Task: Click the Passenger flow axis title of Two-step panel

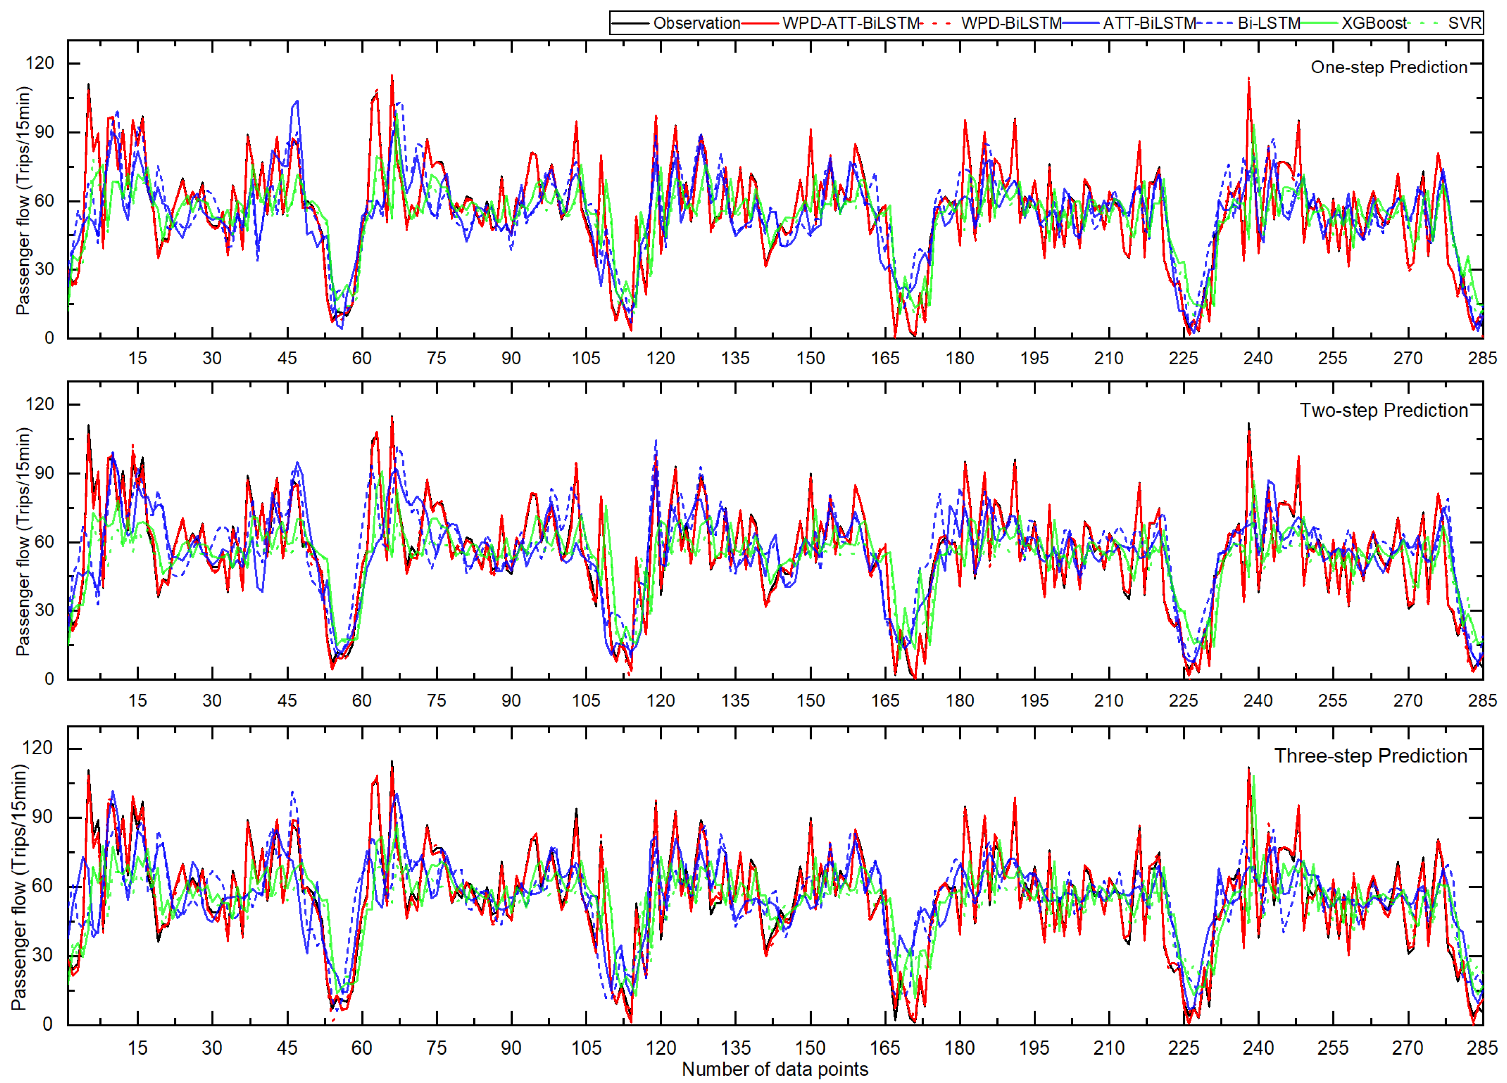Action: click(x=23, y=541)
